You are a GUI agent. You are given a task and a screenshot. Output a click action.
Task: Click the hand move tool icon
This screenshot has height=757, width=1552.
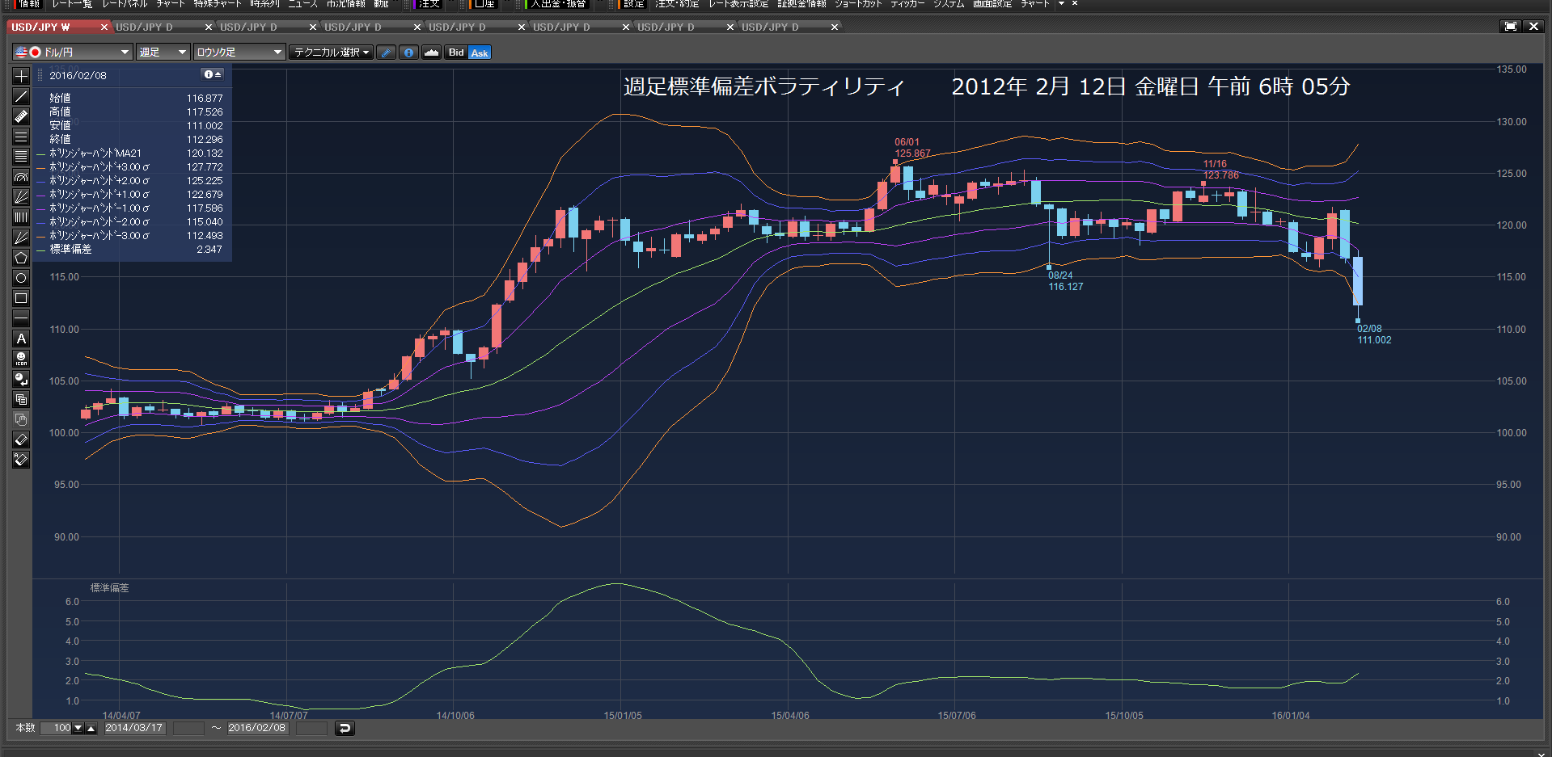point(21,419)
